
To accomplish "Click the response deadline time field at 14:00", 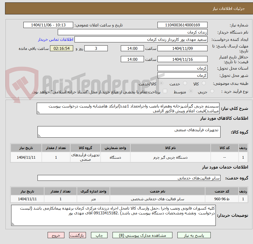I will 132,48.
